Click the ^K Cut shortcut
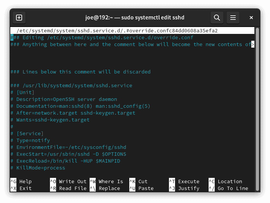The image size is (270, 203). click(x=138, y=182)
